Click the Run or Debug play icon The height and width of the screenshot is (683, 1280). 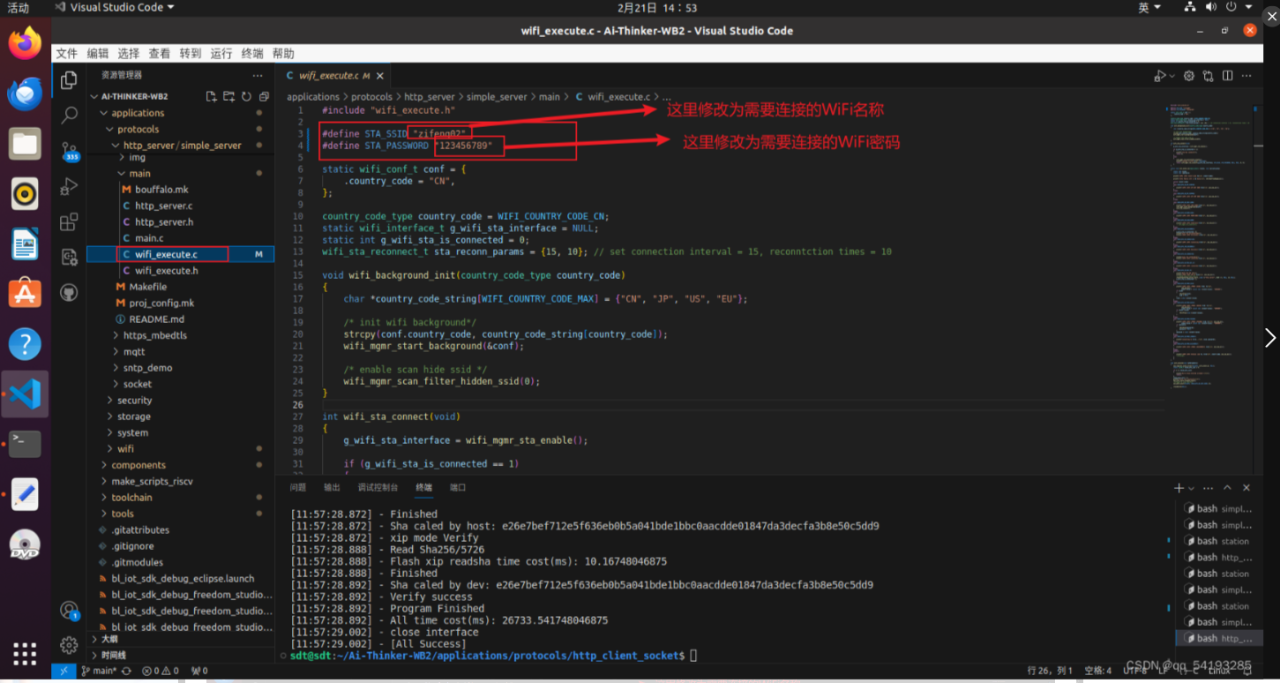(1160, 76)
